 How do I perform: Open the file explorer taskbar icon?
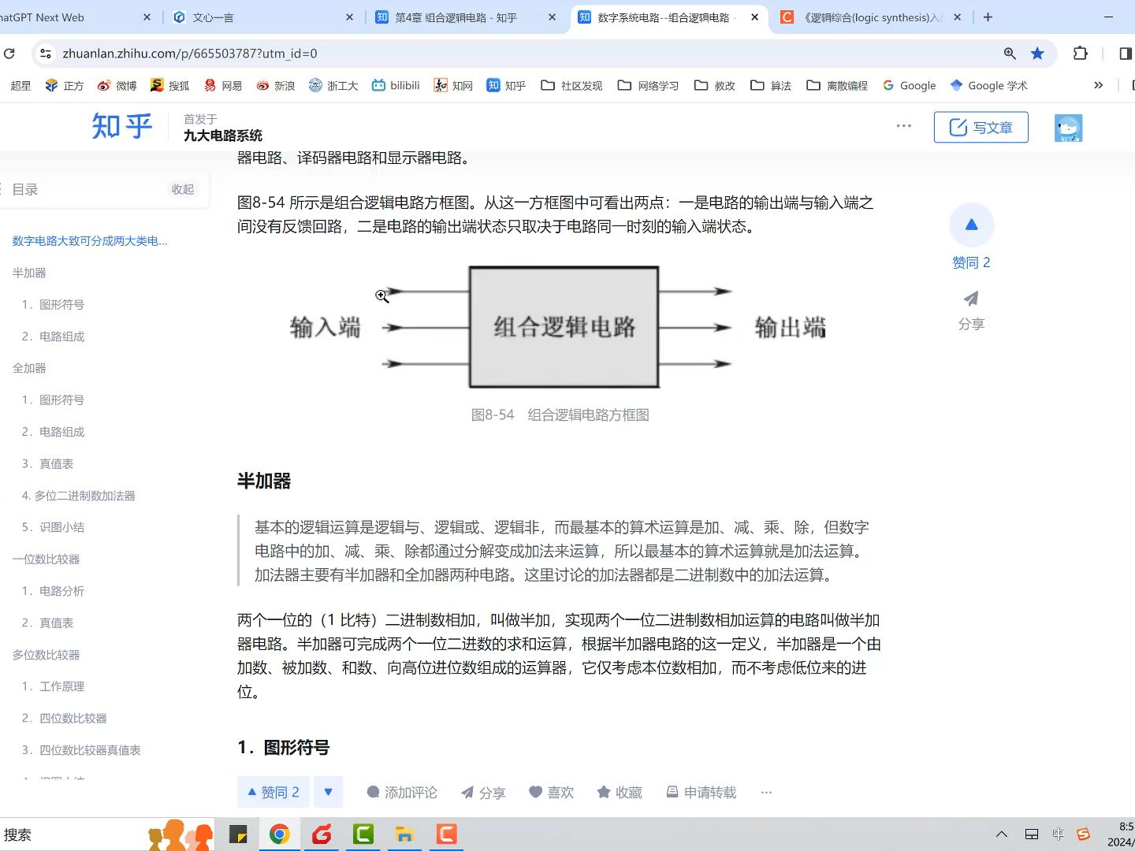coord(404,834)
